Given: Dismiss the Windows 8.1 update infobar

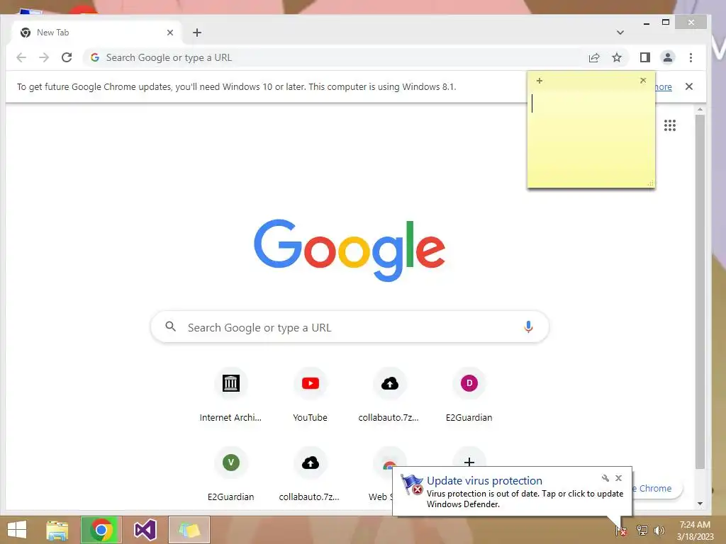Looking at the screenshot, I should tap(689, 86).
